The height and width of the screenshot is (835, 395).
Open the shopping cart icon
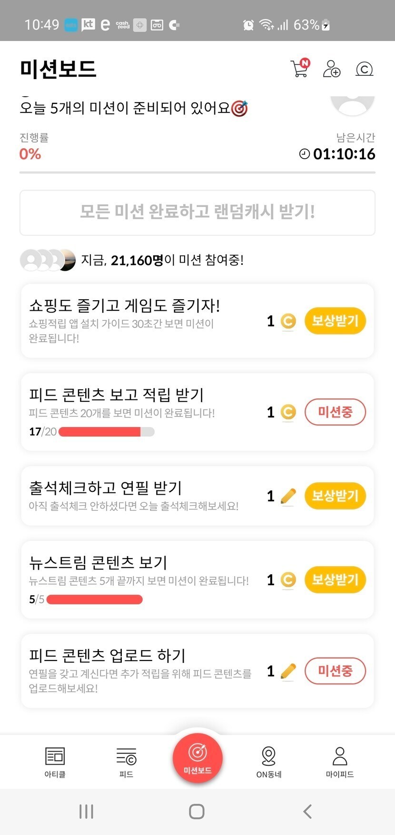pos(299,69)
